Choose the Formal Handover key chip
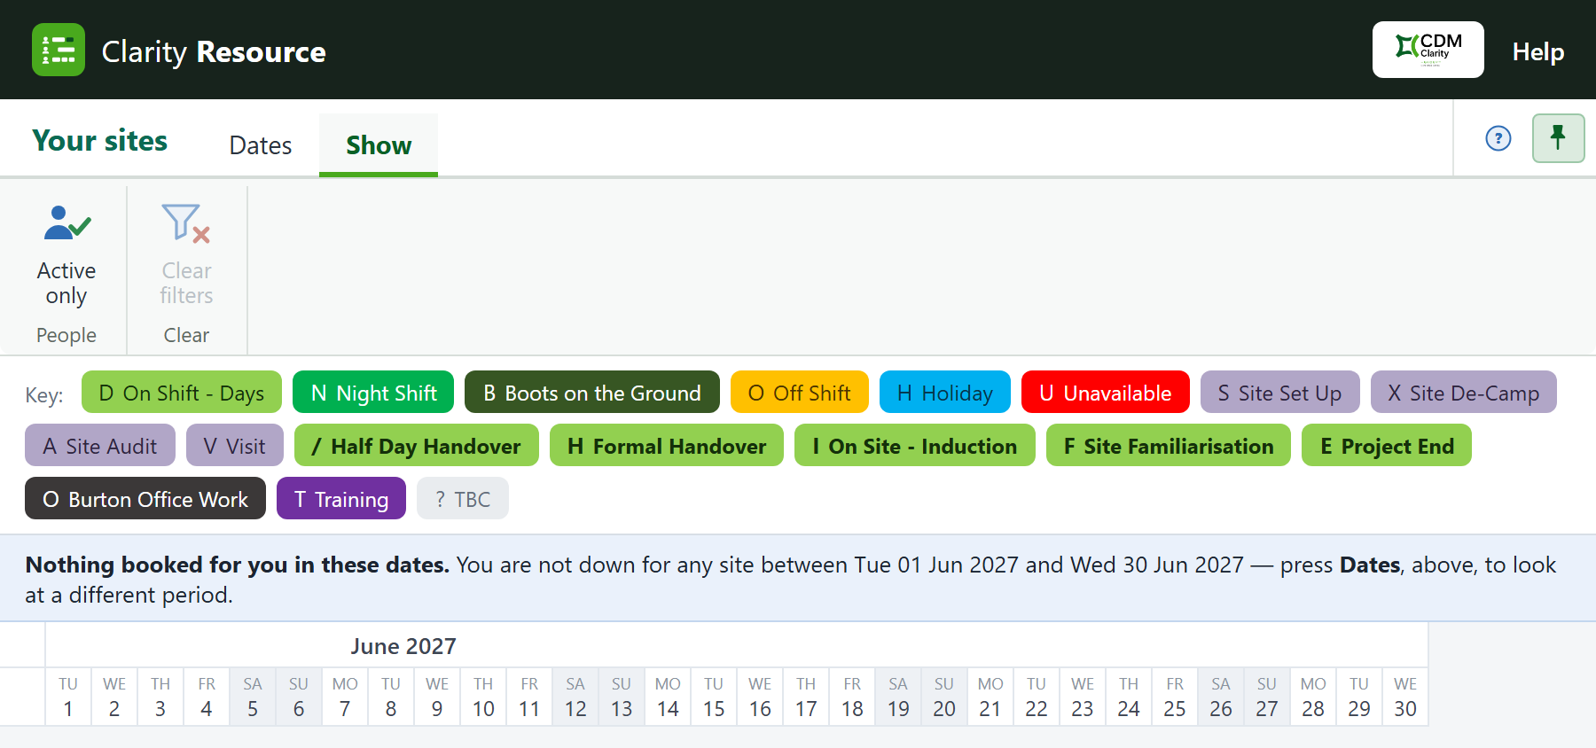 (x=666, y=446)
